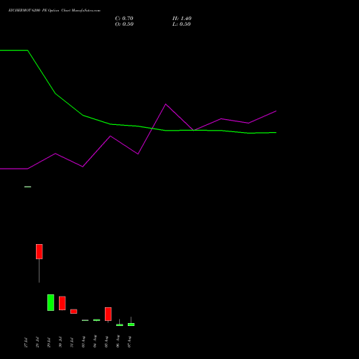
Task: Click the small red candle for 31 Jul
Action: coord(74,312)
